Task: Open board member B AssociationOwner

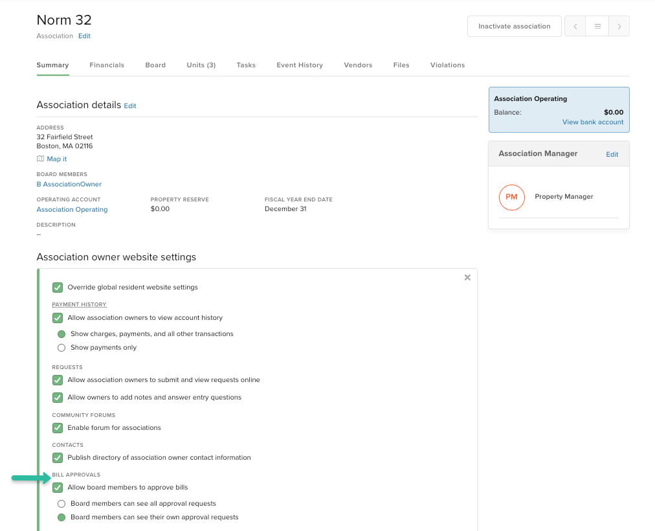Action: coord(69,185)
